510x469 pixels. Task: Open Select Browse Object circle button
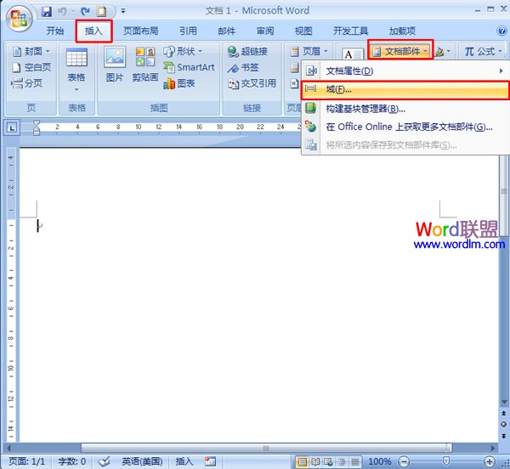(x=504, y=425)
